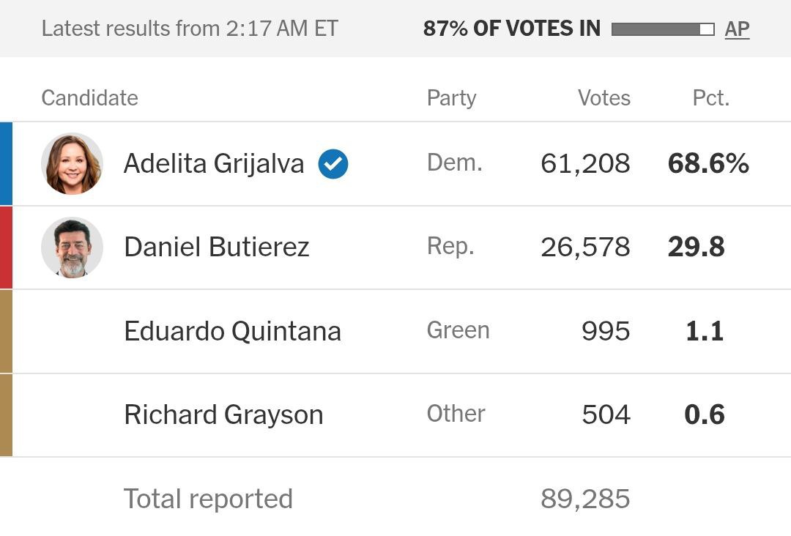
Task: Click the tan bar beside Eduardo Quintana
Action: [6, 331]
